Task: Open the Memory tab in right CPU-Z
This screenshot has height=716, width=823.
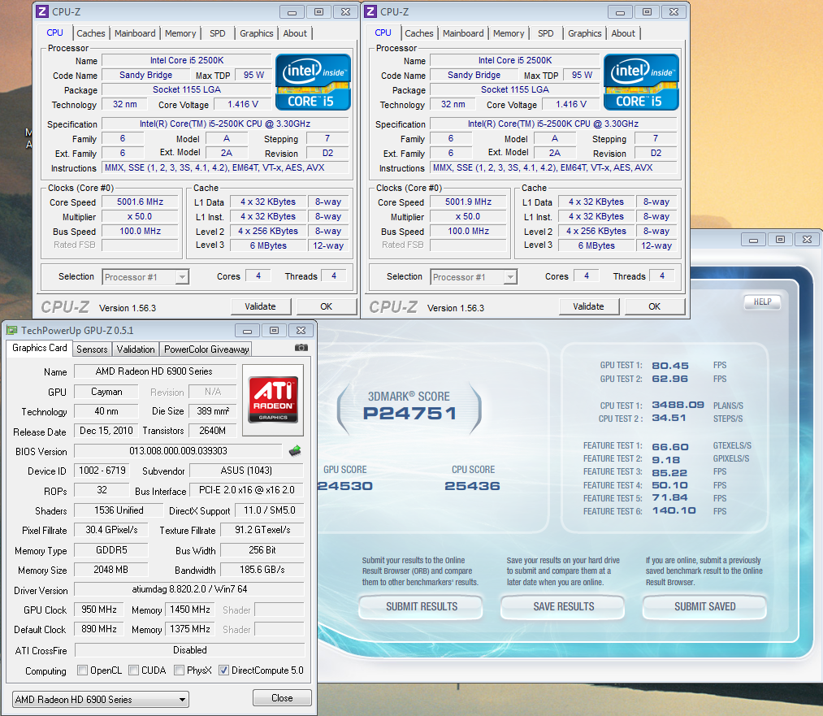Action: click(x=508, y=33)
